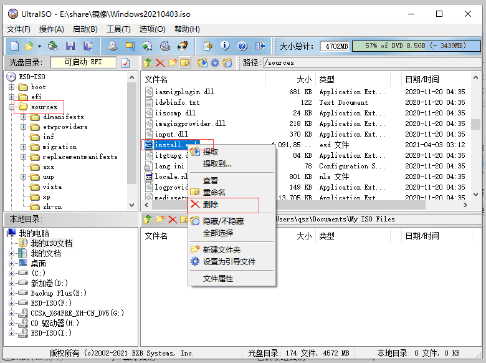The height and width of the screenshot is (363, 486).
Task: Choose 文件属性 from the context menu
Action: [x=232, y=279]
